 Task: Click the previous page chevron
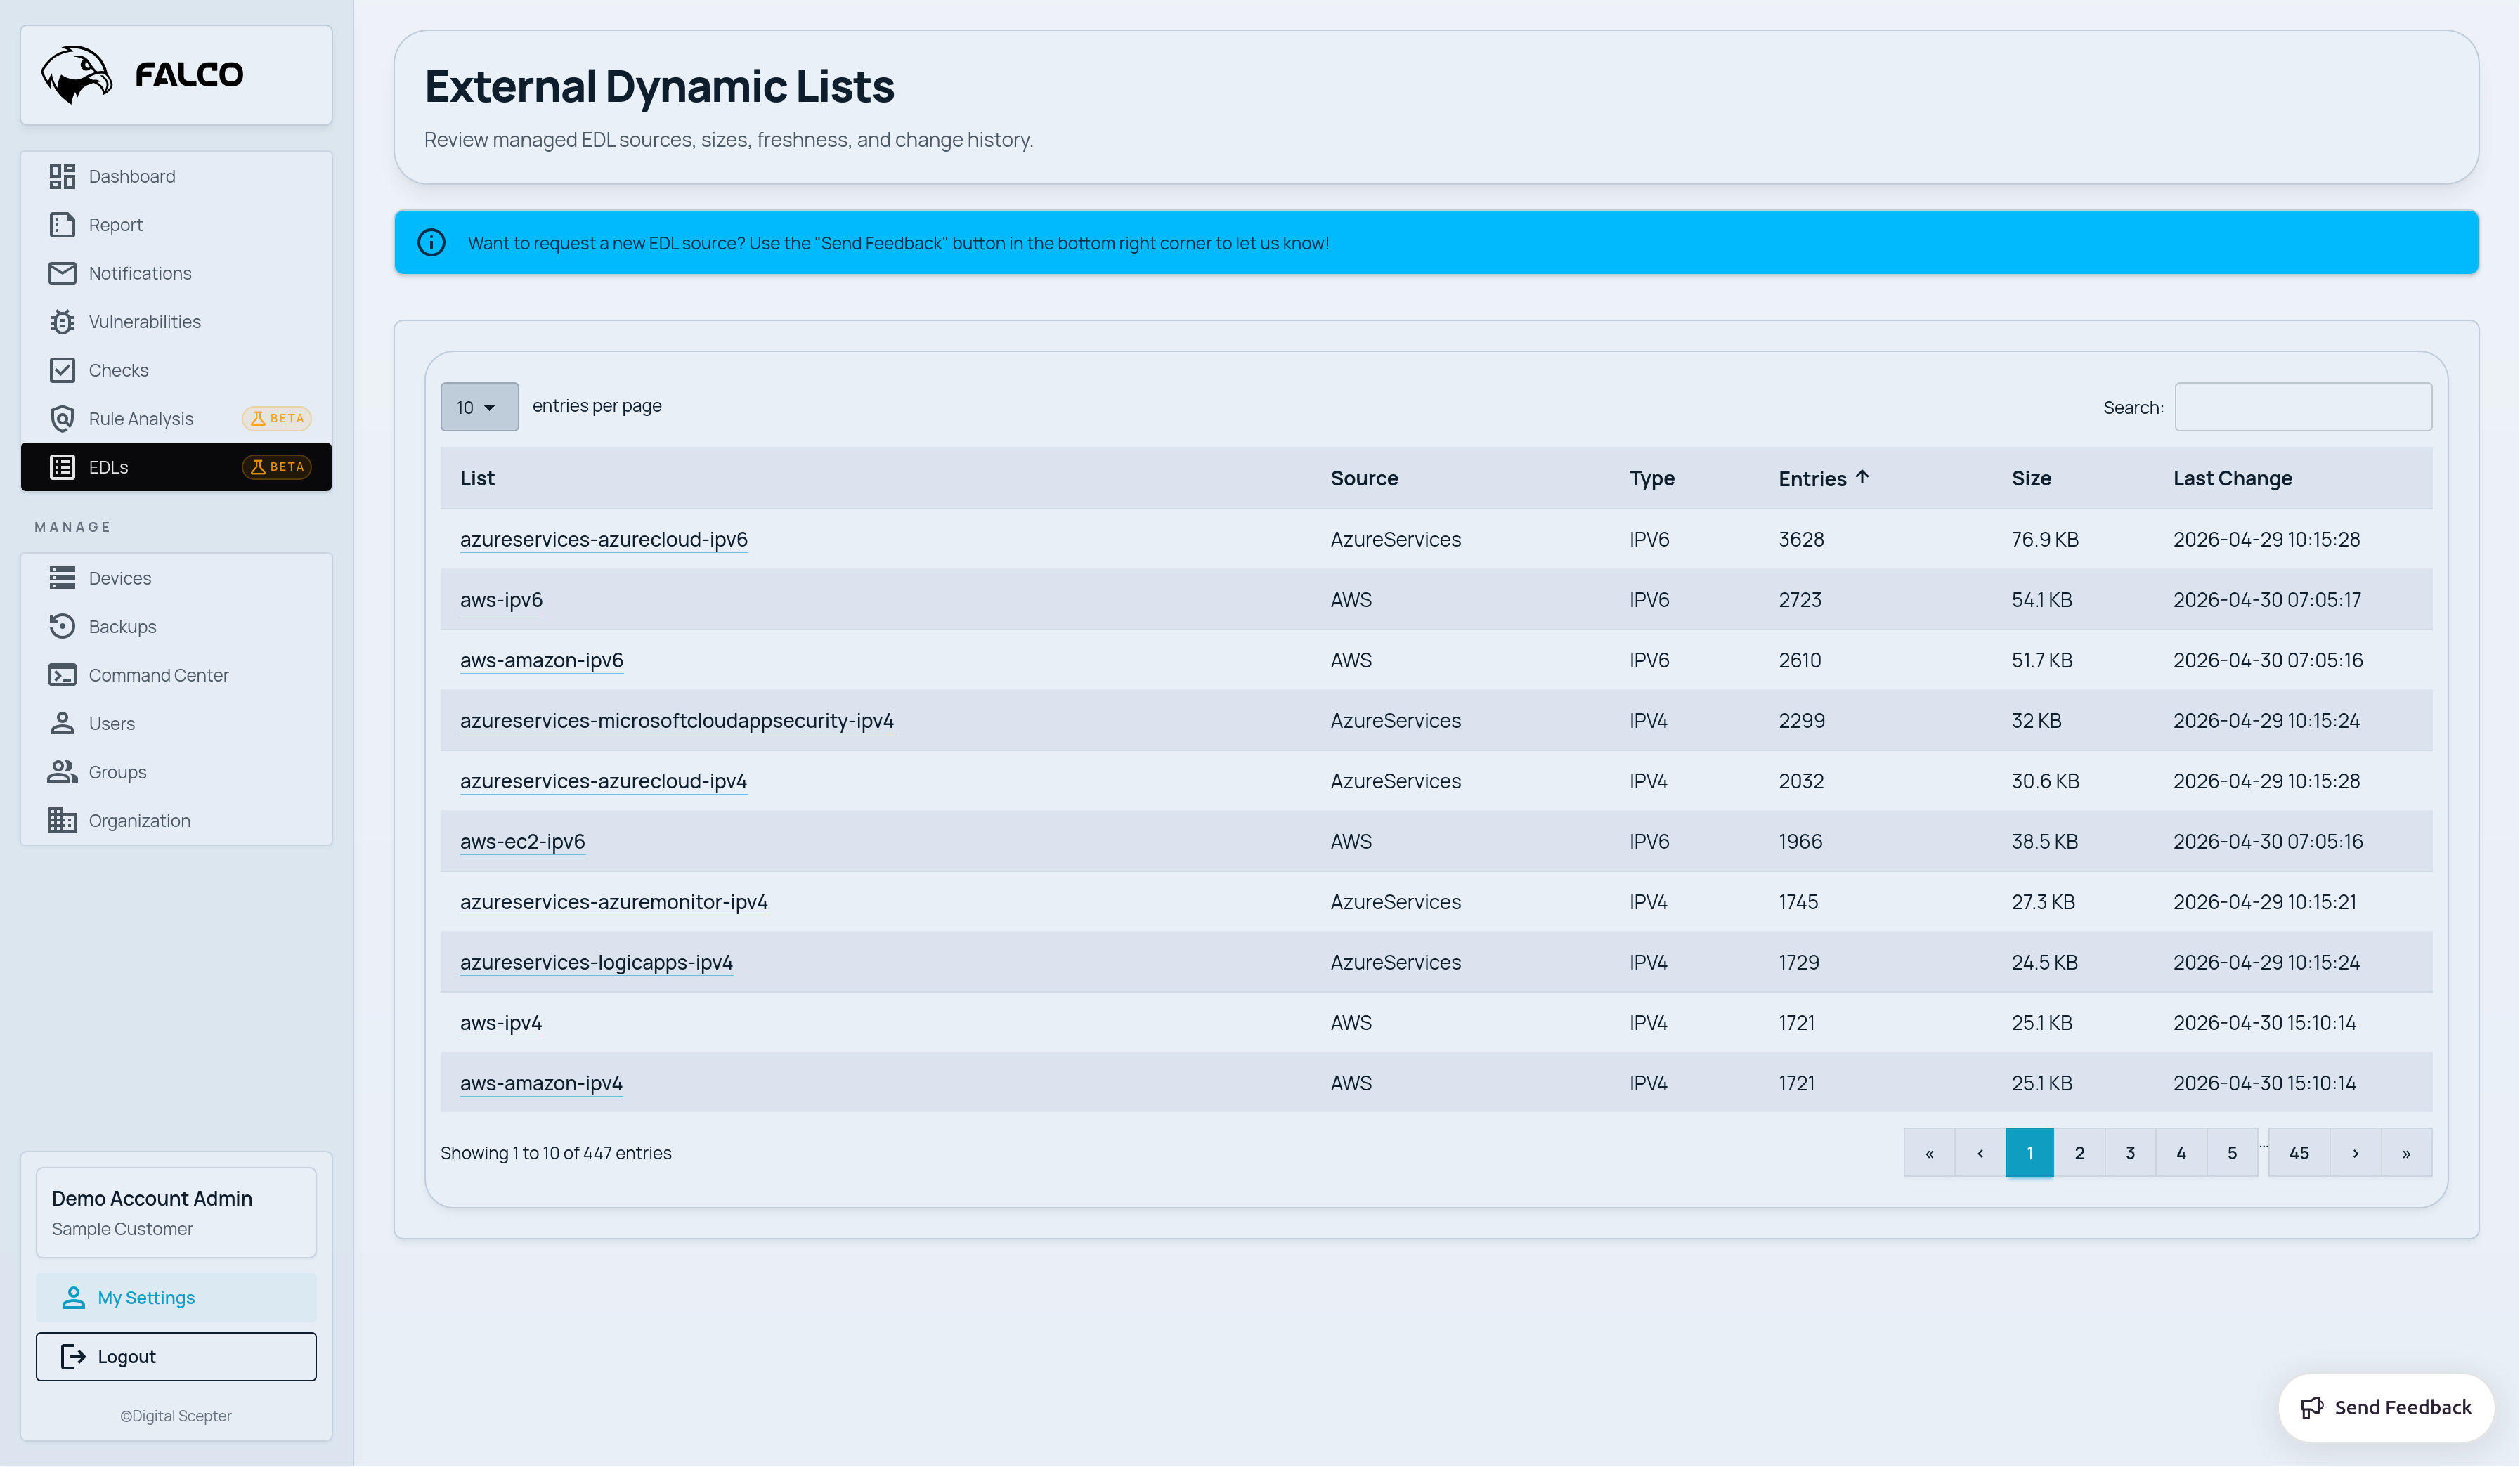1980,1153
